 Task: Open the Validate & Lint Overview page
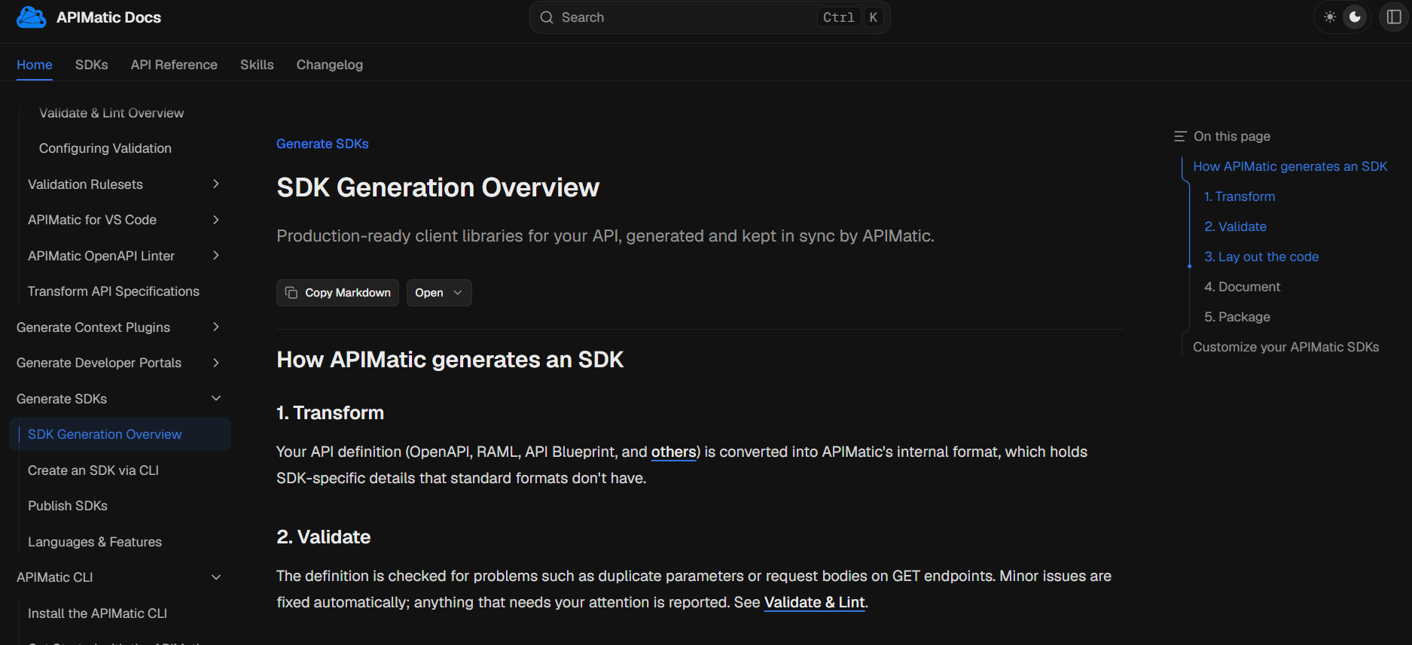click(111, 113)
